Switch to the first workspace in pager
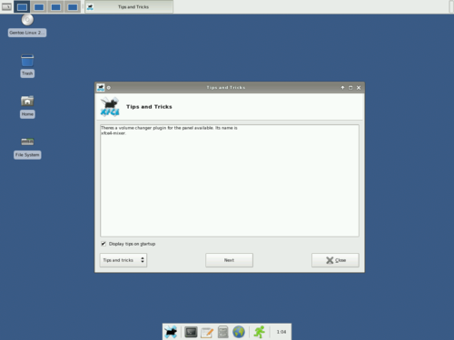This screenshot has height=340, width=454. click(22, 6)
